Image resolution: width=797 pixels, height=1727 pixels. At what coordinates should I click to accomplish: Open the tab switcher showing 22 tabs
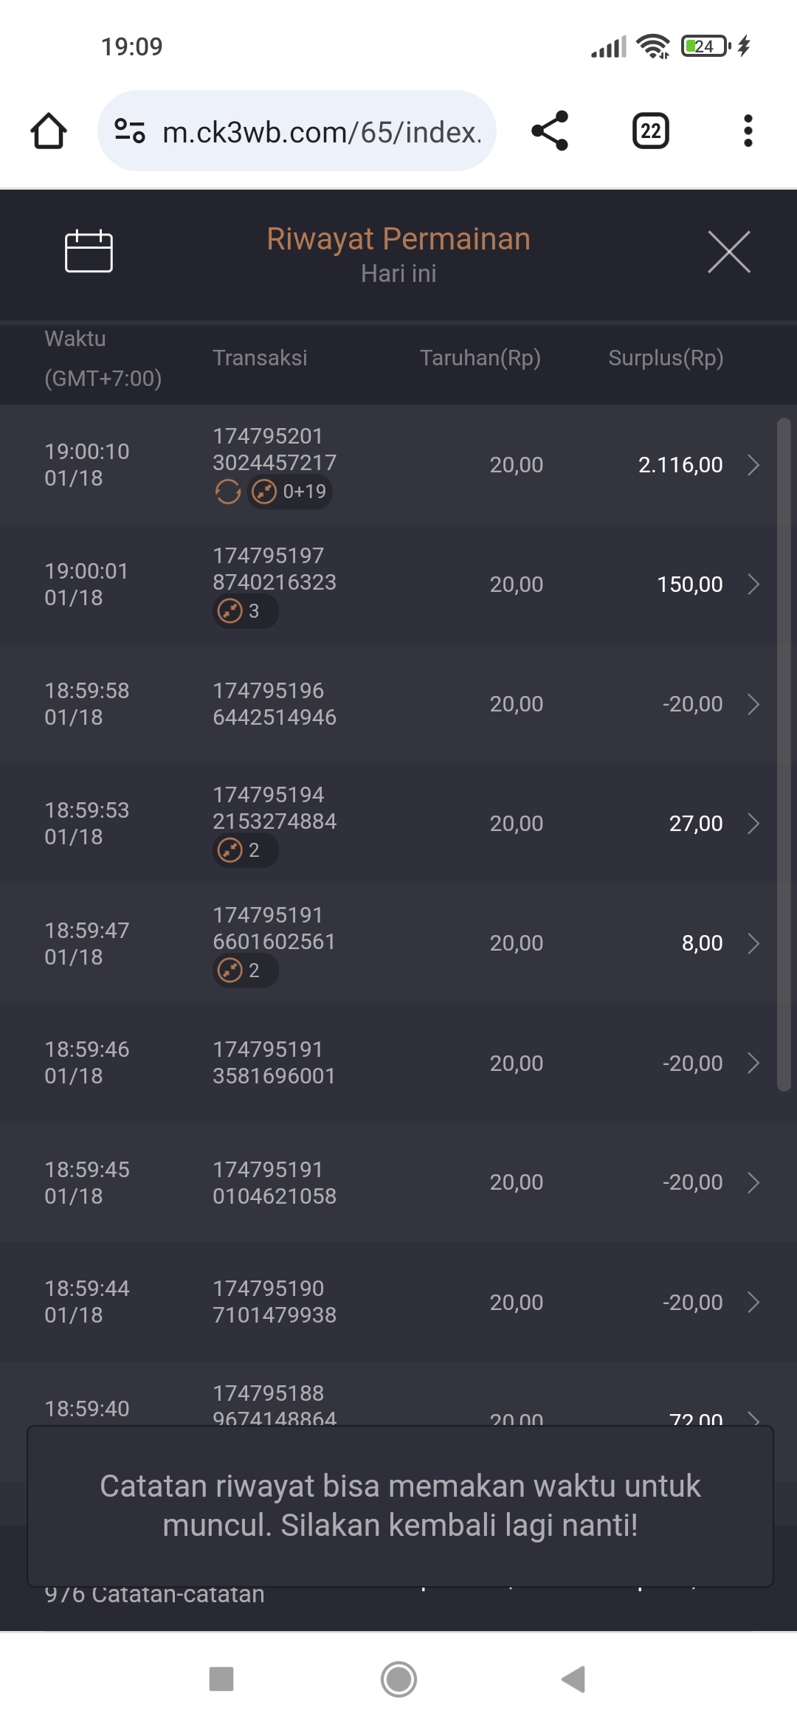tap(650, 131)
